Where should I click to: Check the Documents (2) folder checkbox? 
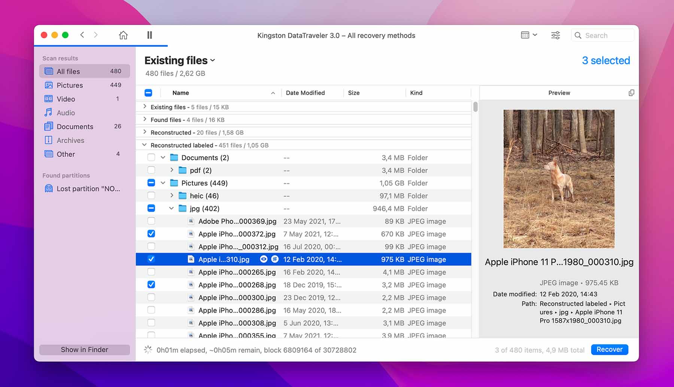151,157
